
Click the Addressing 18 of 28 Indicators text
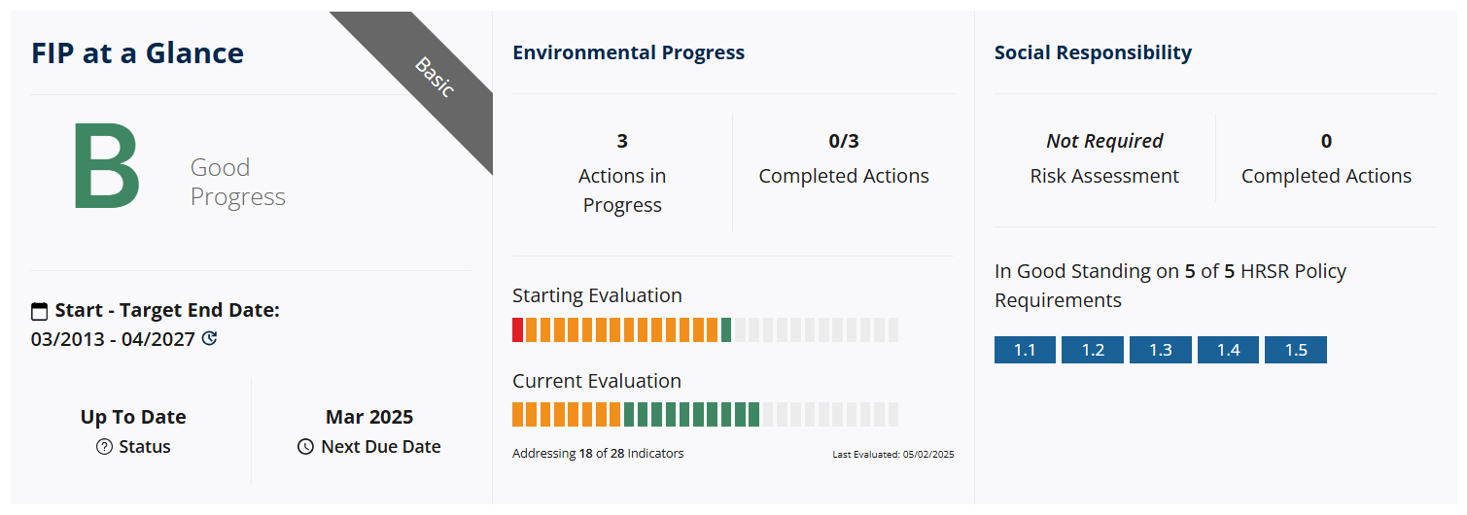point(598,453)
